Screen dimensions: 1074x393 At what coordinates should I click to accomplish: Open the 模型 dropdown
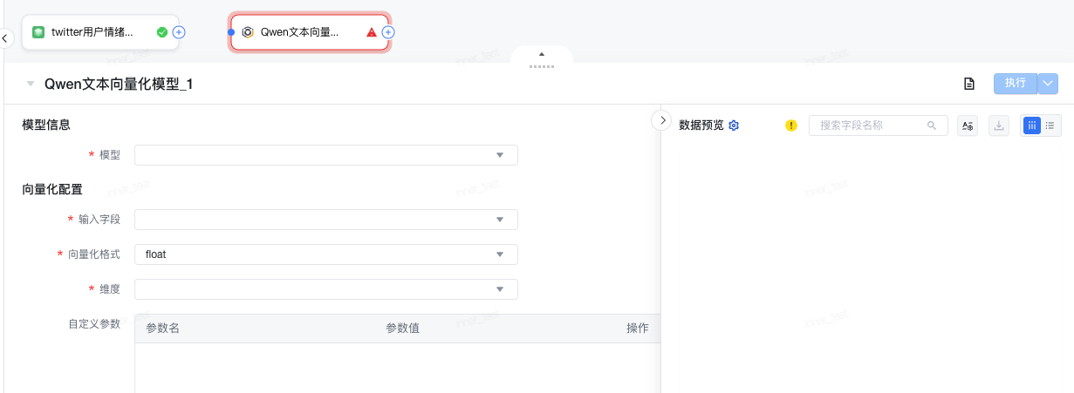click(325, 155)
